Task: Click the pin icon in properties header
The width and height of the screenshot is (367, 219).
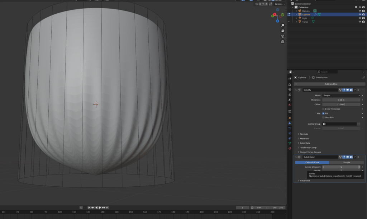Action: point(363,78)
